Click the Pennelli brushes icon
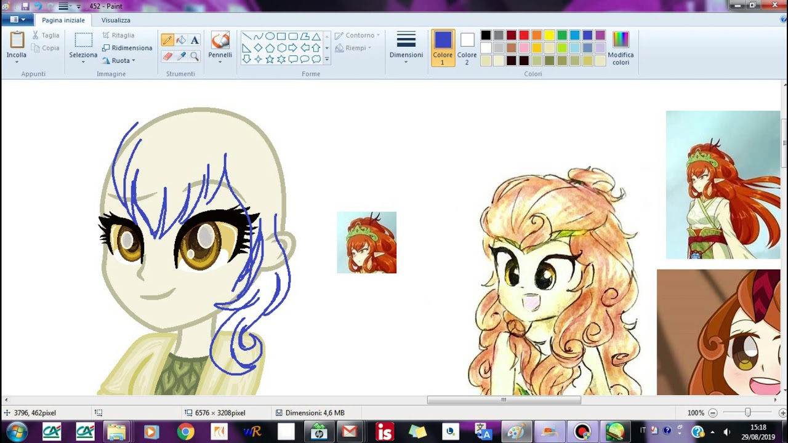 (x=220, y=41)
